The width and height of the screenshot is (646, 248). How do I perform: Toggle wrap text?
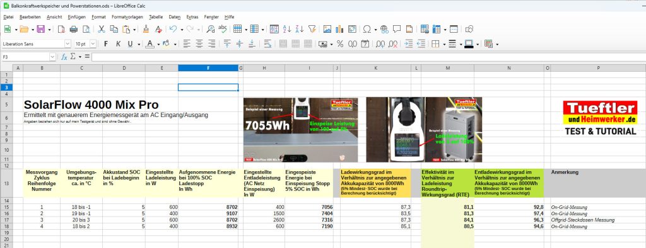(267, 44)
